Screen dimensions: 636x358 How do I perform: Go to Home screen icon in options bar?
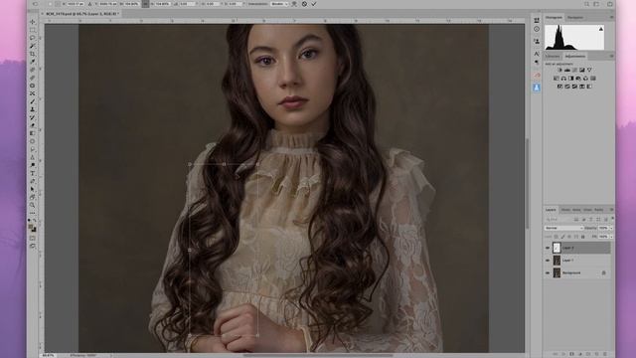tap(35, 4)
